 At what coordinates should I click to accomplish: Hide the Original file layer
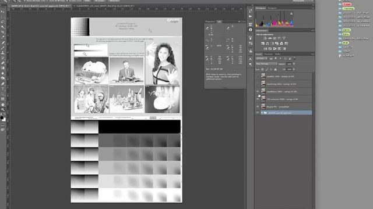click(258, 107)
